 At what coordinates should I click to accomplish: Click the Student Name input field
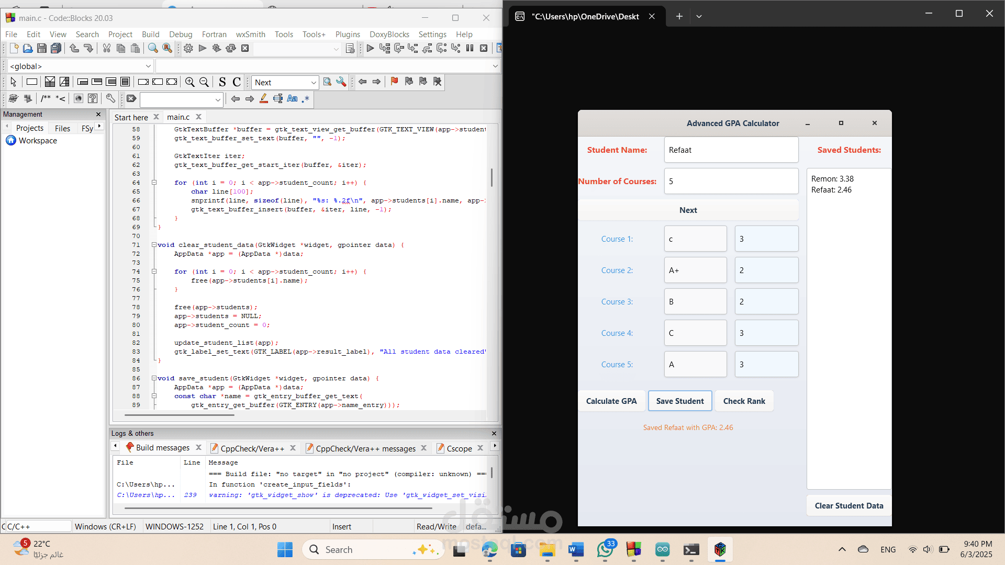pos(731,150)
